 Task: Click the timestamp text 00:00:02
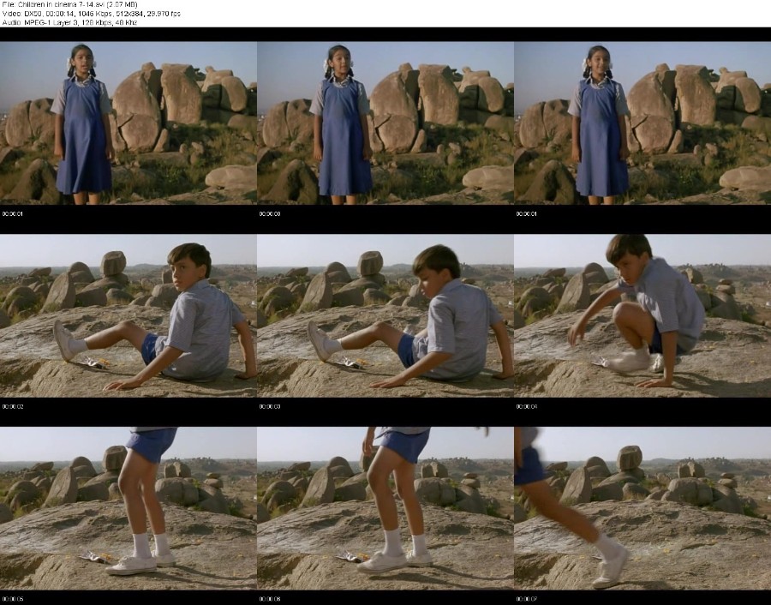[x=12, y=407]
